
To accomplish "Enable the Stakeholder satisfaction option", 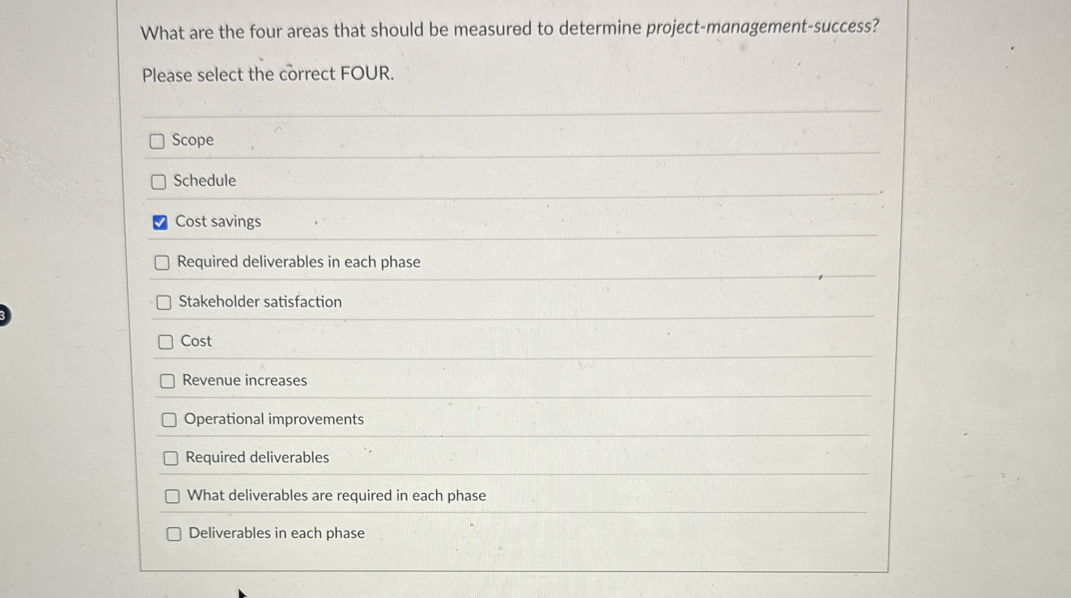I will (164, 302).
